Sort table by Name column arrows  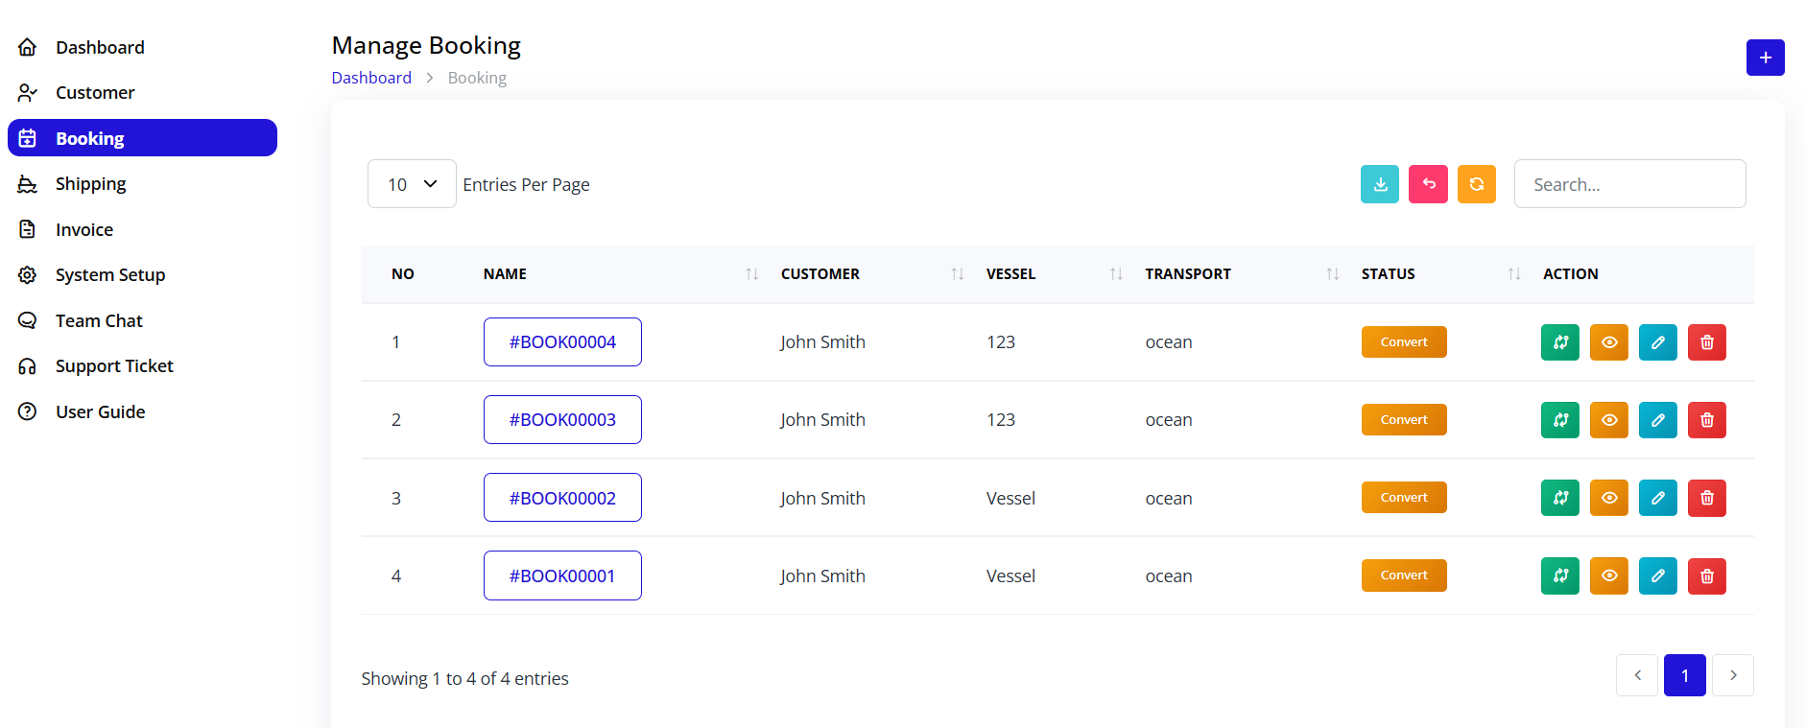click(752, 274)
